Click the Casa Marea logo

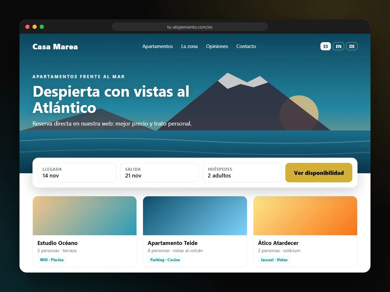tap(55, 47)
